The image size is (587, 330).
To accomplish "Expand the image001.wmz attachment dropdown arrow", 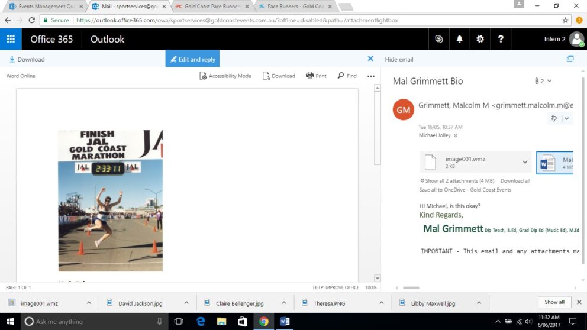I will (525, 163).
